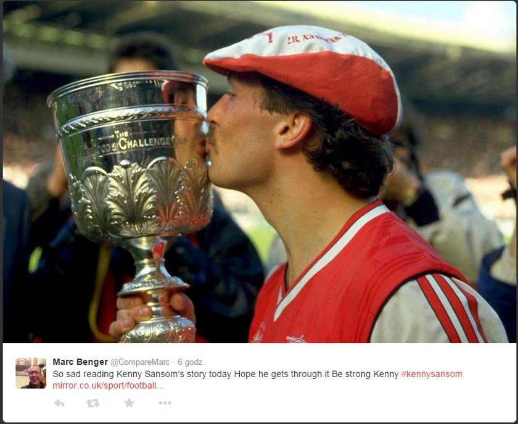Open Marc Benger's profile avatar
The height and width of the screenshot is (424, 518).
pos(31,373)
